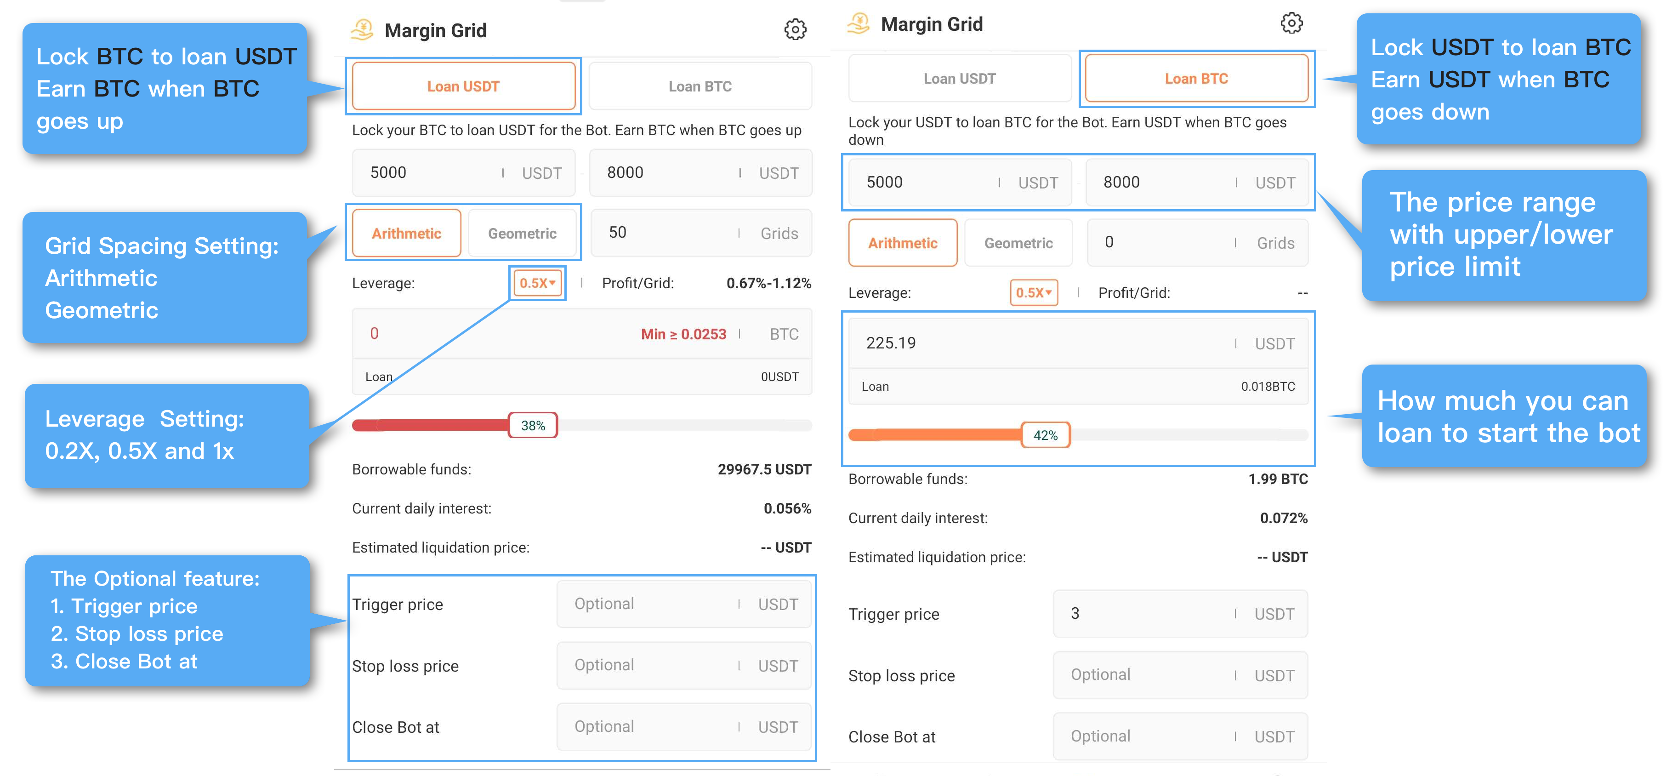
Task: Open settings gear in right Margin Grid panel
Action: 1291,23
